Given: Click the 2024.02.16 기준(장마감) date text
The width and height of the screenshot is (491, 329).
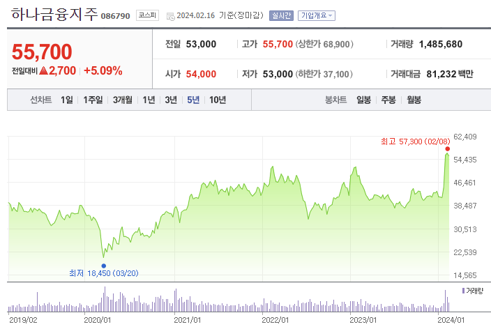Looking at the screenshot, I should (x=220, y=15).
